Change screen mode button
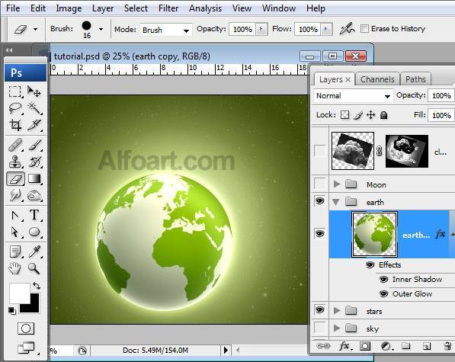Screen dimensions: 455x362 (26, 348)
